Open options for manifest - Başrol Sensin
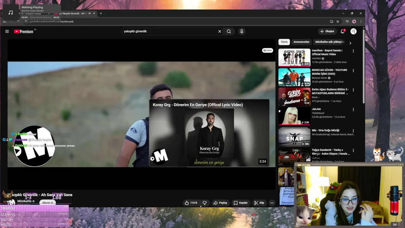Screen dimensions: 405x228 coord(353,51)
